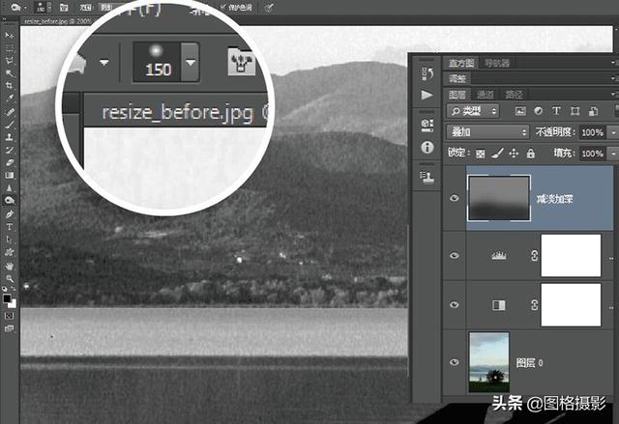Open the 调整 adjustments tab
The width and height of the screenshot is (619, 424).
[457, 78]
